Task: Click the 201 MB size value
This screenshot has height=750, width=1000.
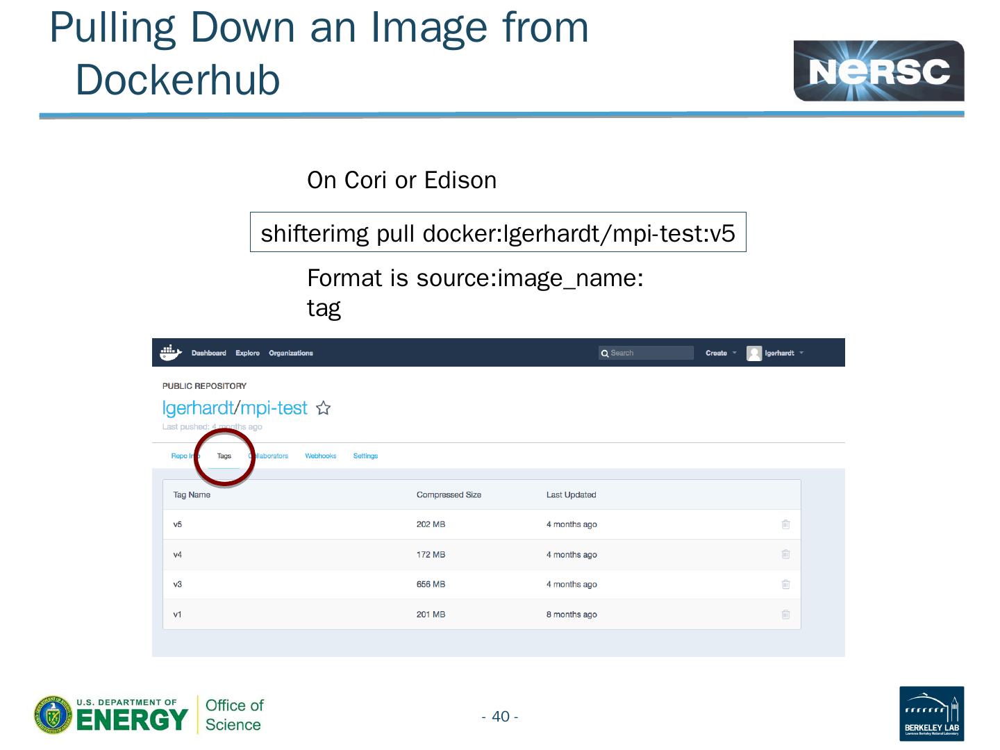Action: click(x=431, y=614)
